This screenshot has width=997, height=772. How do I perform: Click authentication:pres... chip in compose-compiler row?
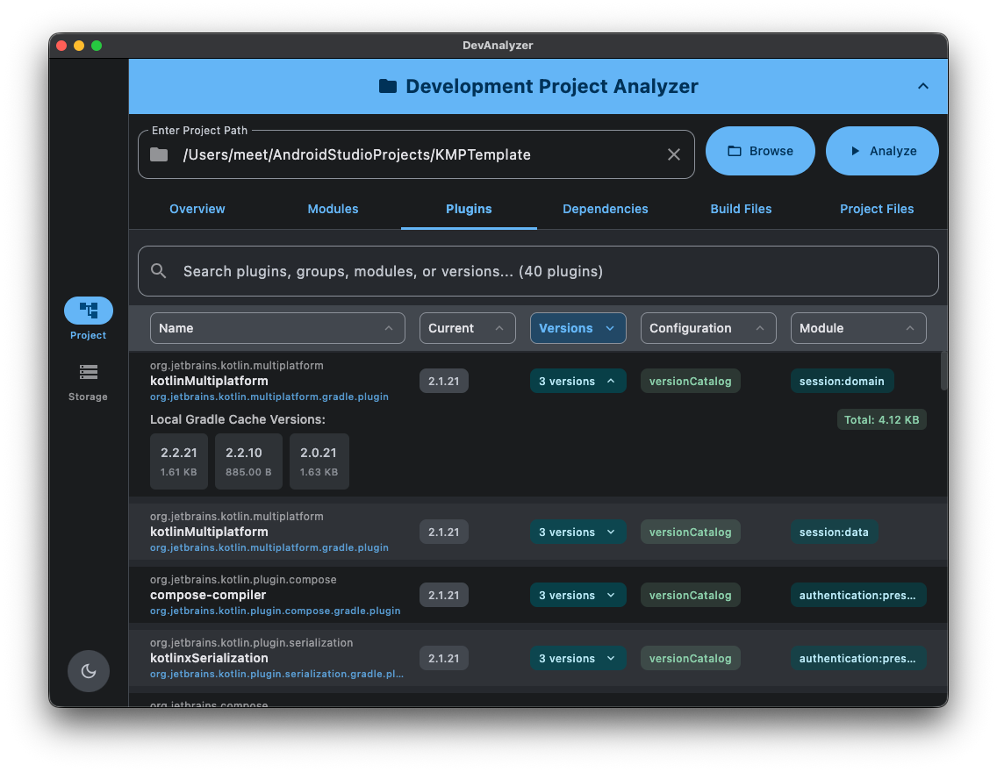pyautogui.click(x=858, y=595)
